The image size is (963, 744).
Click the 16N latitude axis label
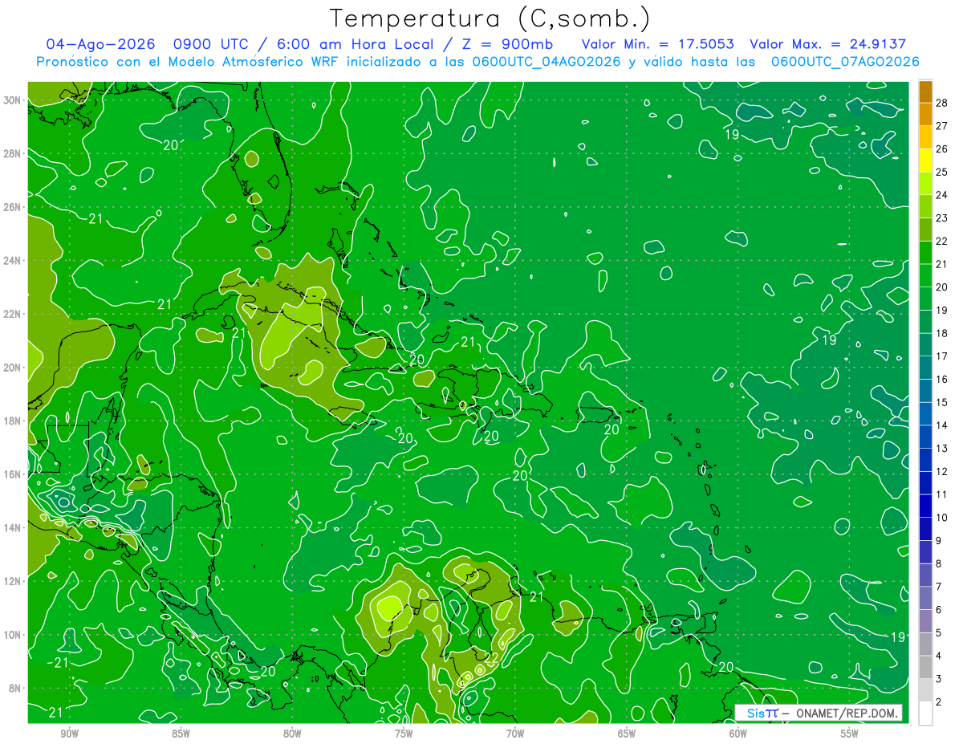(14, 474)
